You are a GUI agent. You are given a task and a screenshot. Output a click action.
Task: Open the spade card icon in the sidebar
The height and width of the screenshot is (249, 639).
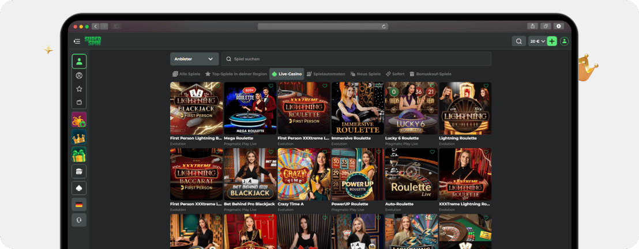tap(79, 188)
